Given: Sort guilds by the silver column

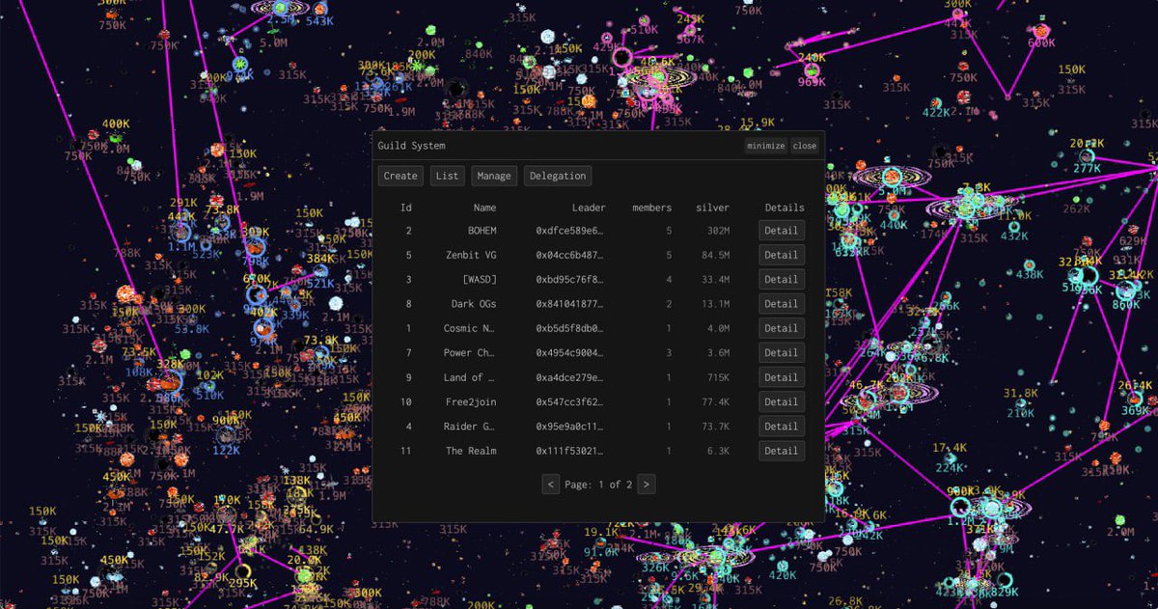Looking at the screenshot, I should (713, 207).
